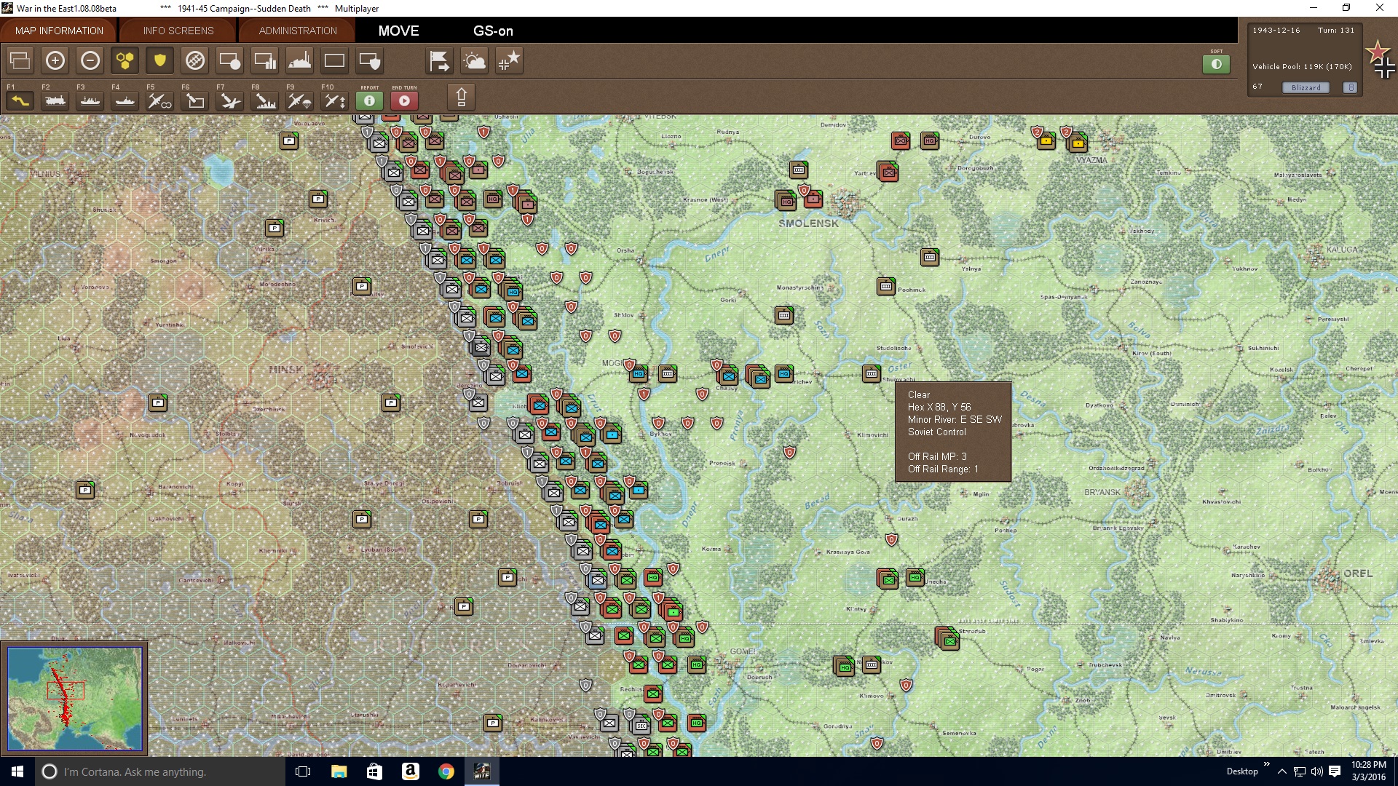
Task: Open the MAP INFORMATION menu
Action: pos(58,31)
